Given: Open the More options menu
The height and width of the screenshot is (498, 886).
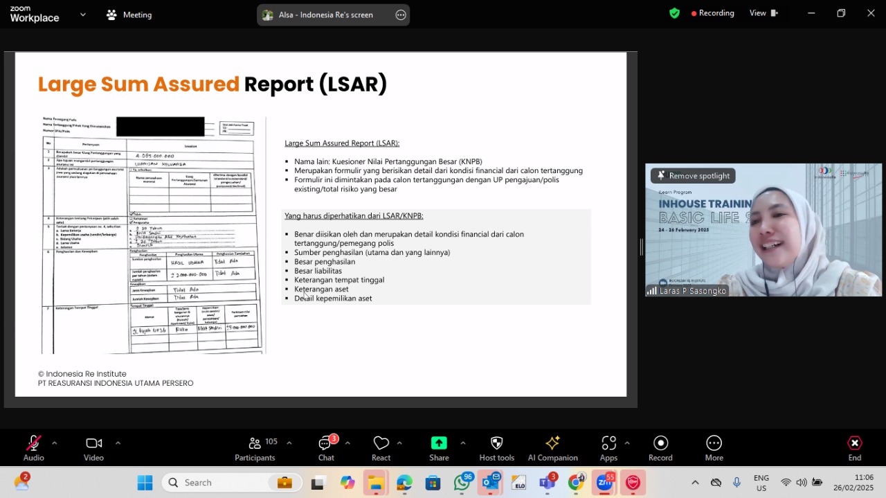Looking at the screenshot, I should (x=714, y=447).
